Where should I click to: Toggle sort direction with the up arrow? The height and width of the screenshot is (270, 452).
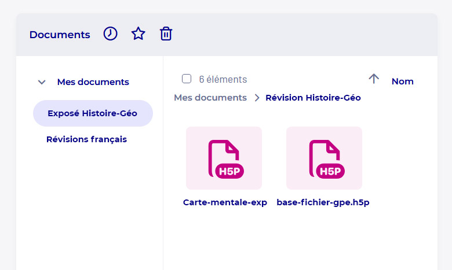(x=374, y=79)
